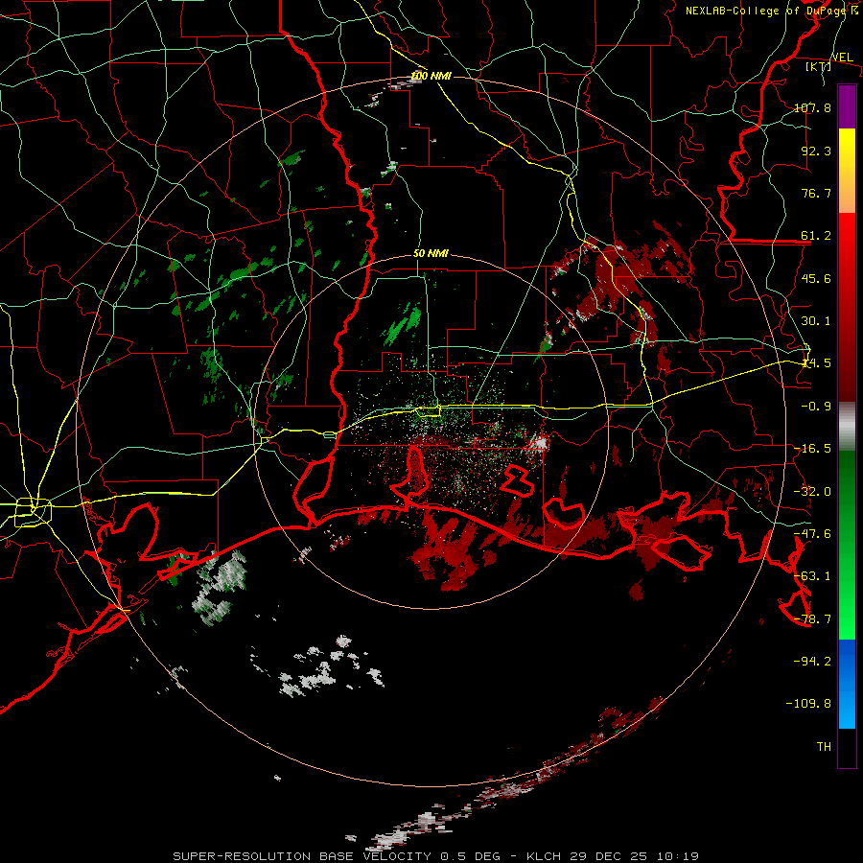Screen dimensions: 863x863
Task: Click the [KT] units label
Action: click(x=819, y=66)
